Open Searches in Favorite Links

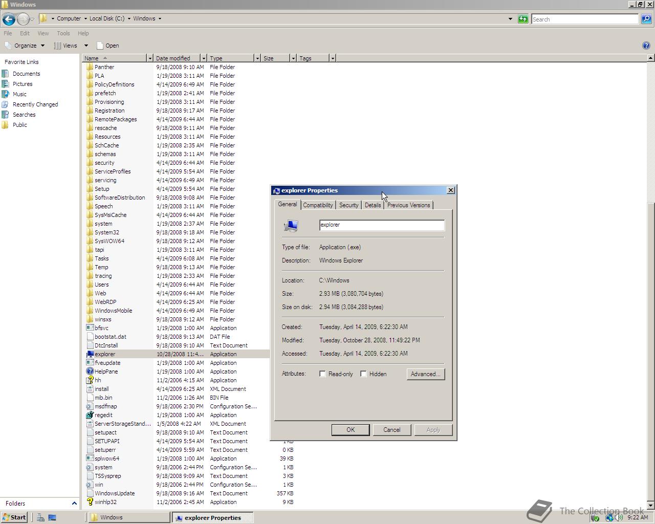tap(24, 115)
